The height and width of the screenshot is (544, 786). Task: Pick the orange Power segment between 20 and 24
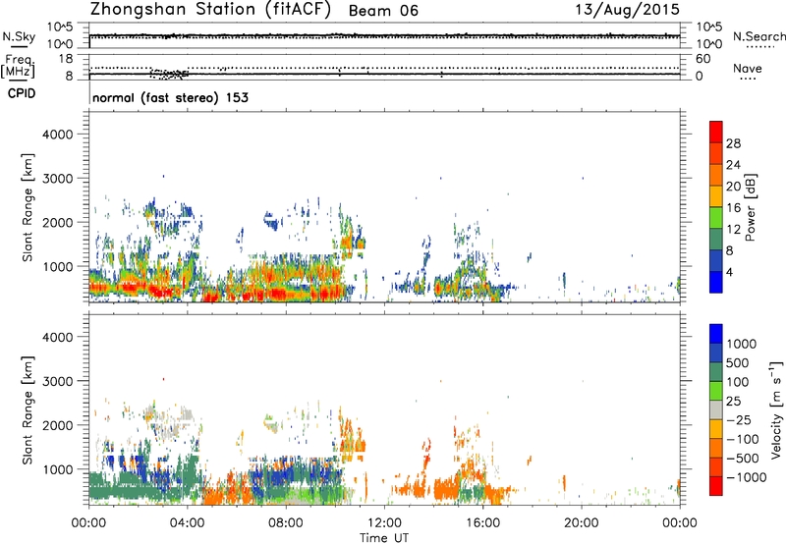[716, 175]
